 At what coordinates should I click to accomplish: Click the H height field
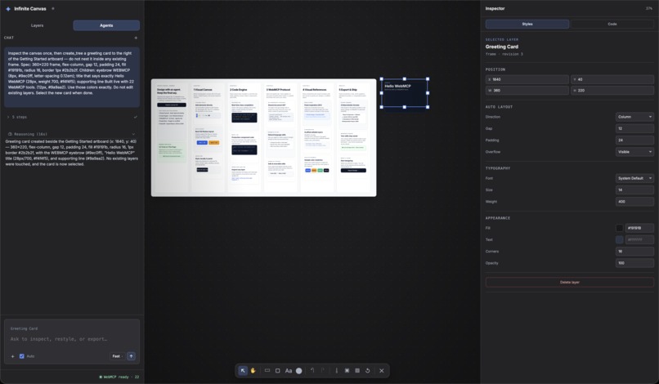[612, 91]
